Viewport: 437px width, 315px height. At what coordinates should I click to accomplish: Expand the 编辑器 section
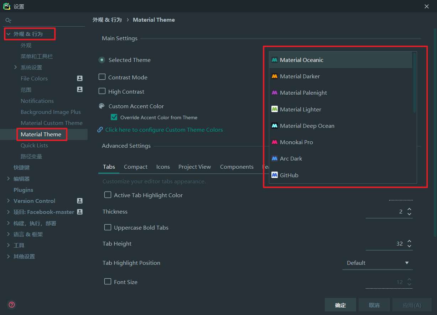tap(8, 179)
